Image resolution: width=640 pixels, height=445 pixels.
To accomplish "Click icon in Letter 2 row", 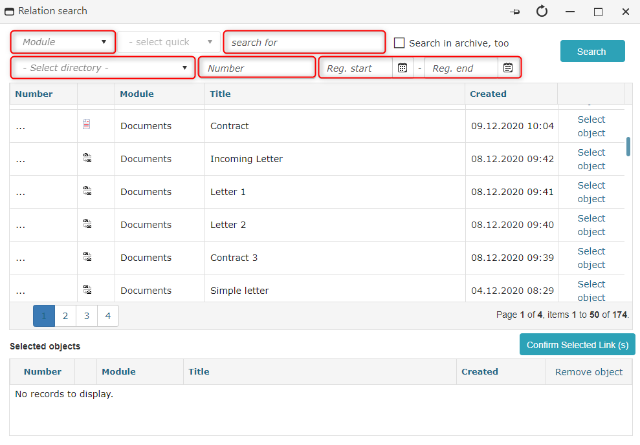I will 87,223.
